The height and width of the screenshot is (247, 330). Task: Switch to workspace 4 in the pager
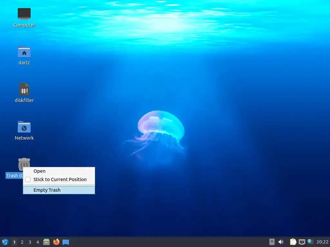tap(38, 242)
